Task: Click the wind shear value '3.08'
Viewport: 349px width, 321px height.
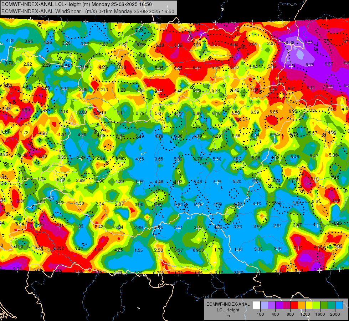Action: point(336,200)
